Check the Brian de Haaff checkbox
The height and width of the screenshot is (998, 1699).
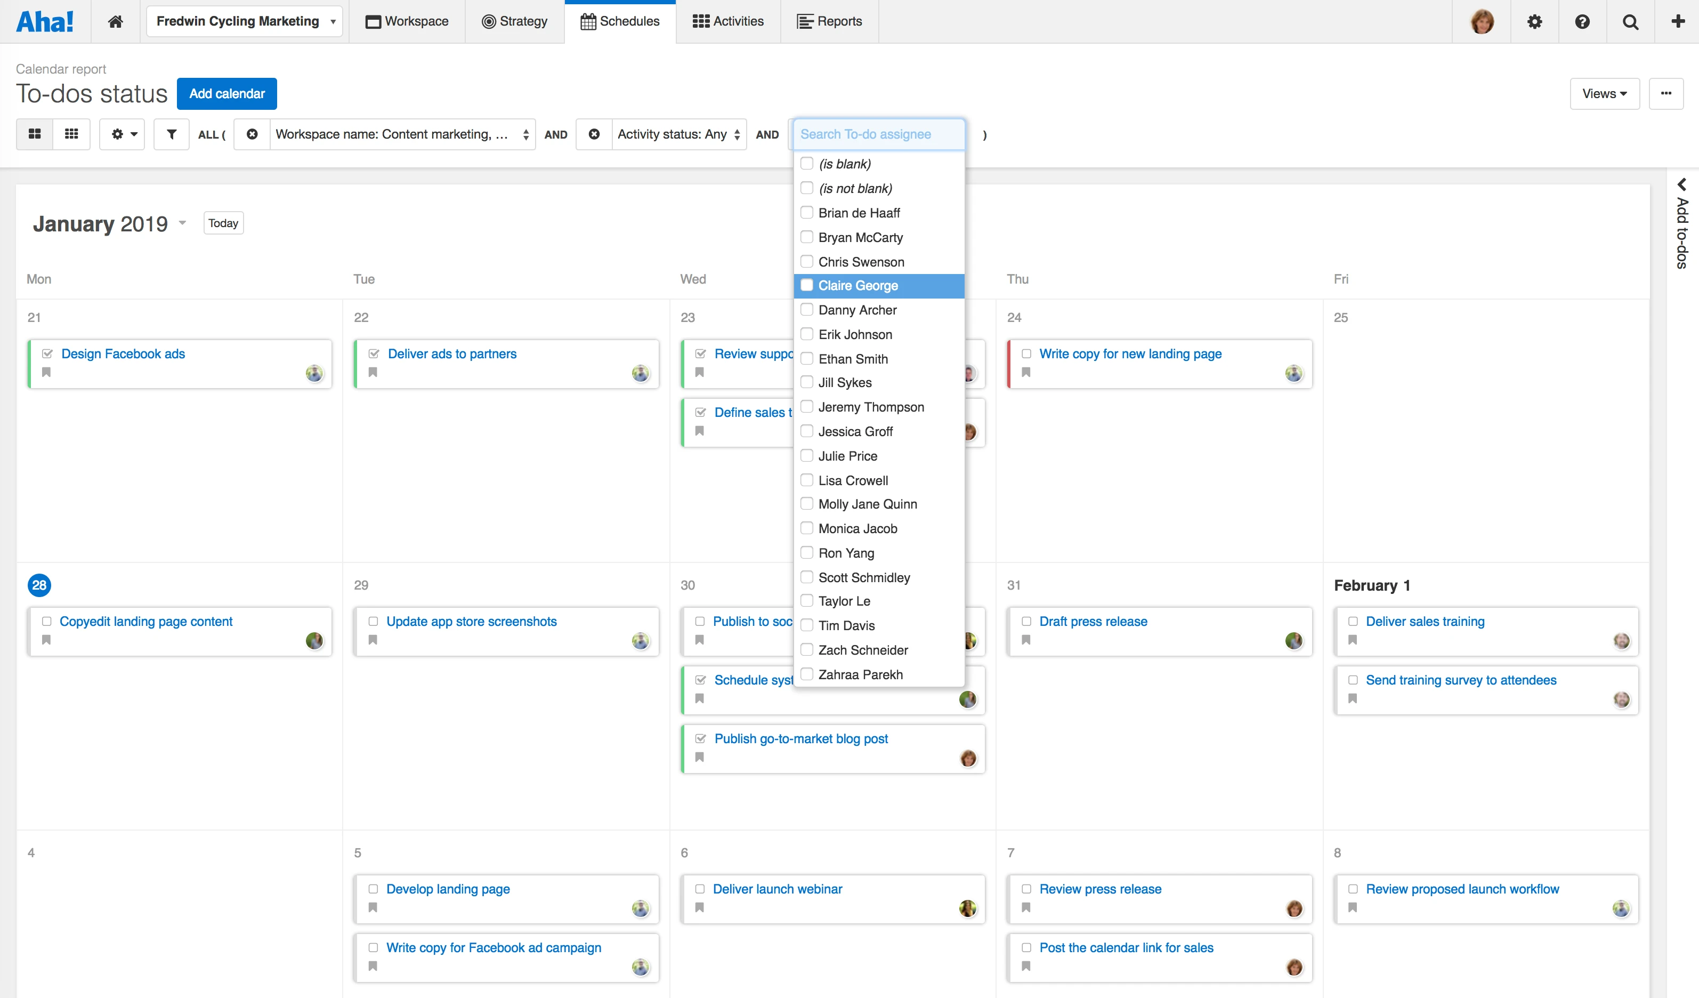806,212
